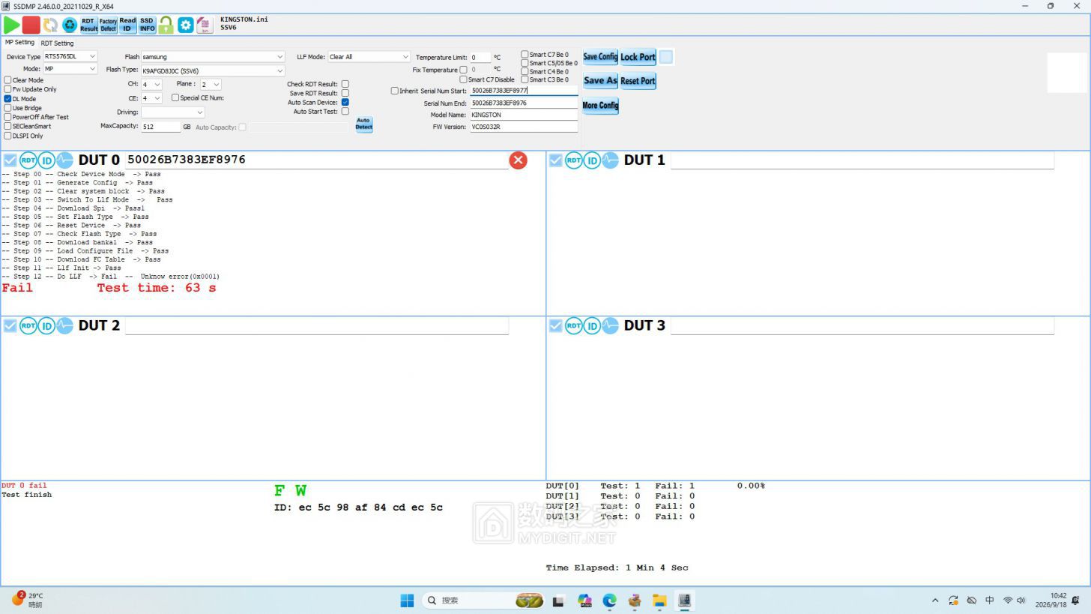The width and height of the screenshot is (1091, 614).
Task: Expand the Mode dropdown
Action: pos(70,69)
